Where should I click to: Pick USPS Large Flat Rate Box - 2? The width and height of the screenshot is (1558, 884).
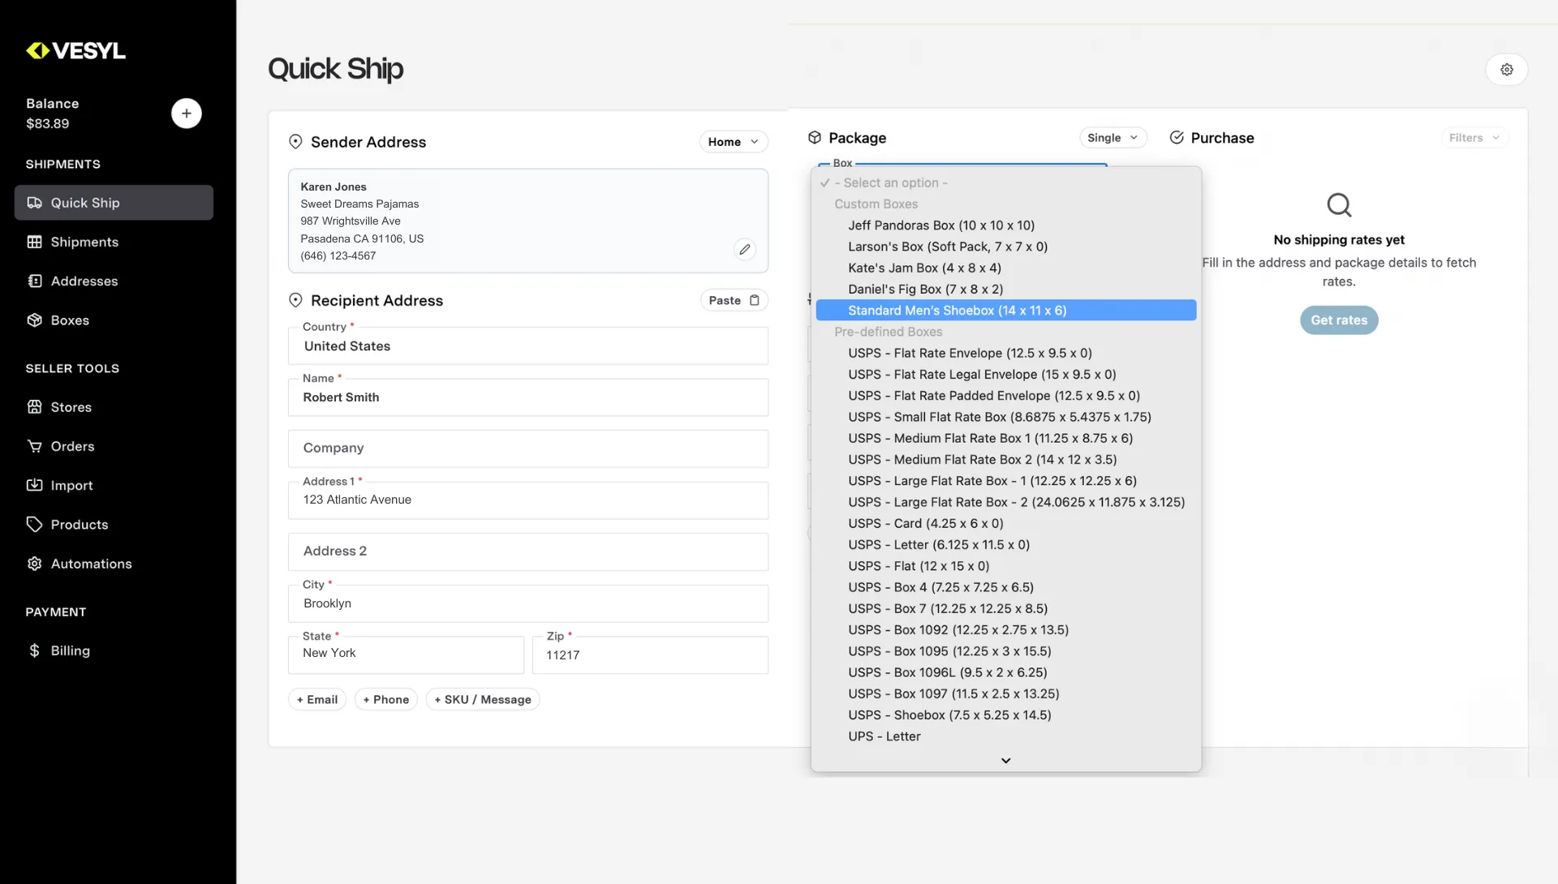click(x=1006, y=502)
